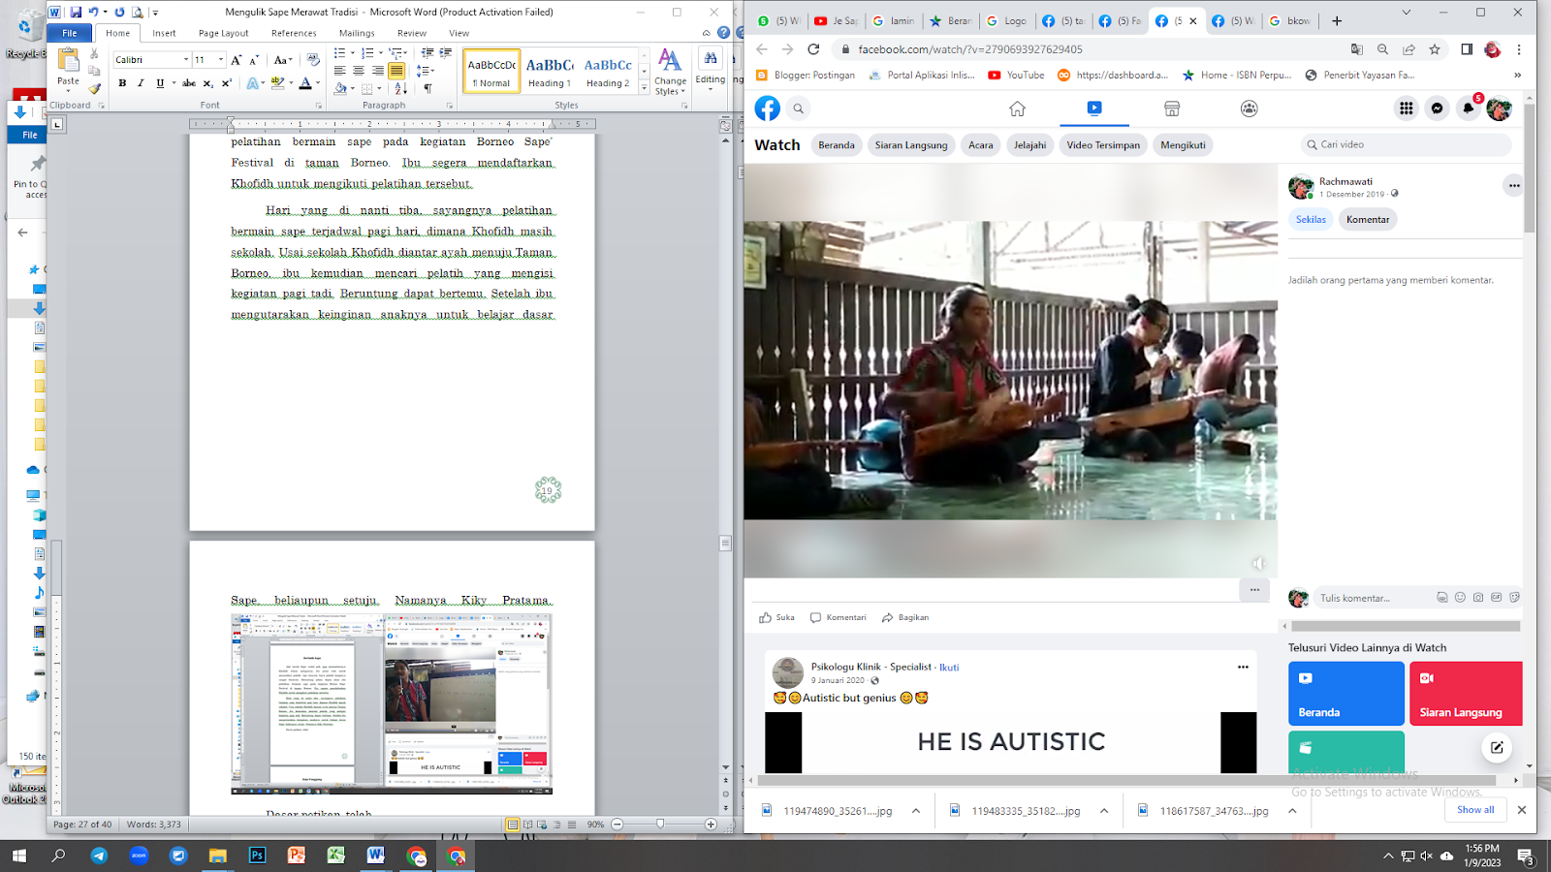Toggle Strikethrough formatting in Word
This screenshot has height=872, width=1551.
[x=189, y=84]
